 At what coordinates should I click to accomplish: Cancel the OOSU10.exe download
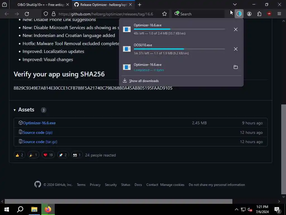click(236, 49)
